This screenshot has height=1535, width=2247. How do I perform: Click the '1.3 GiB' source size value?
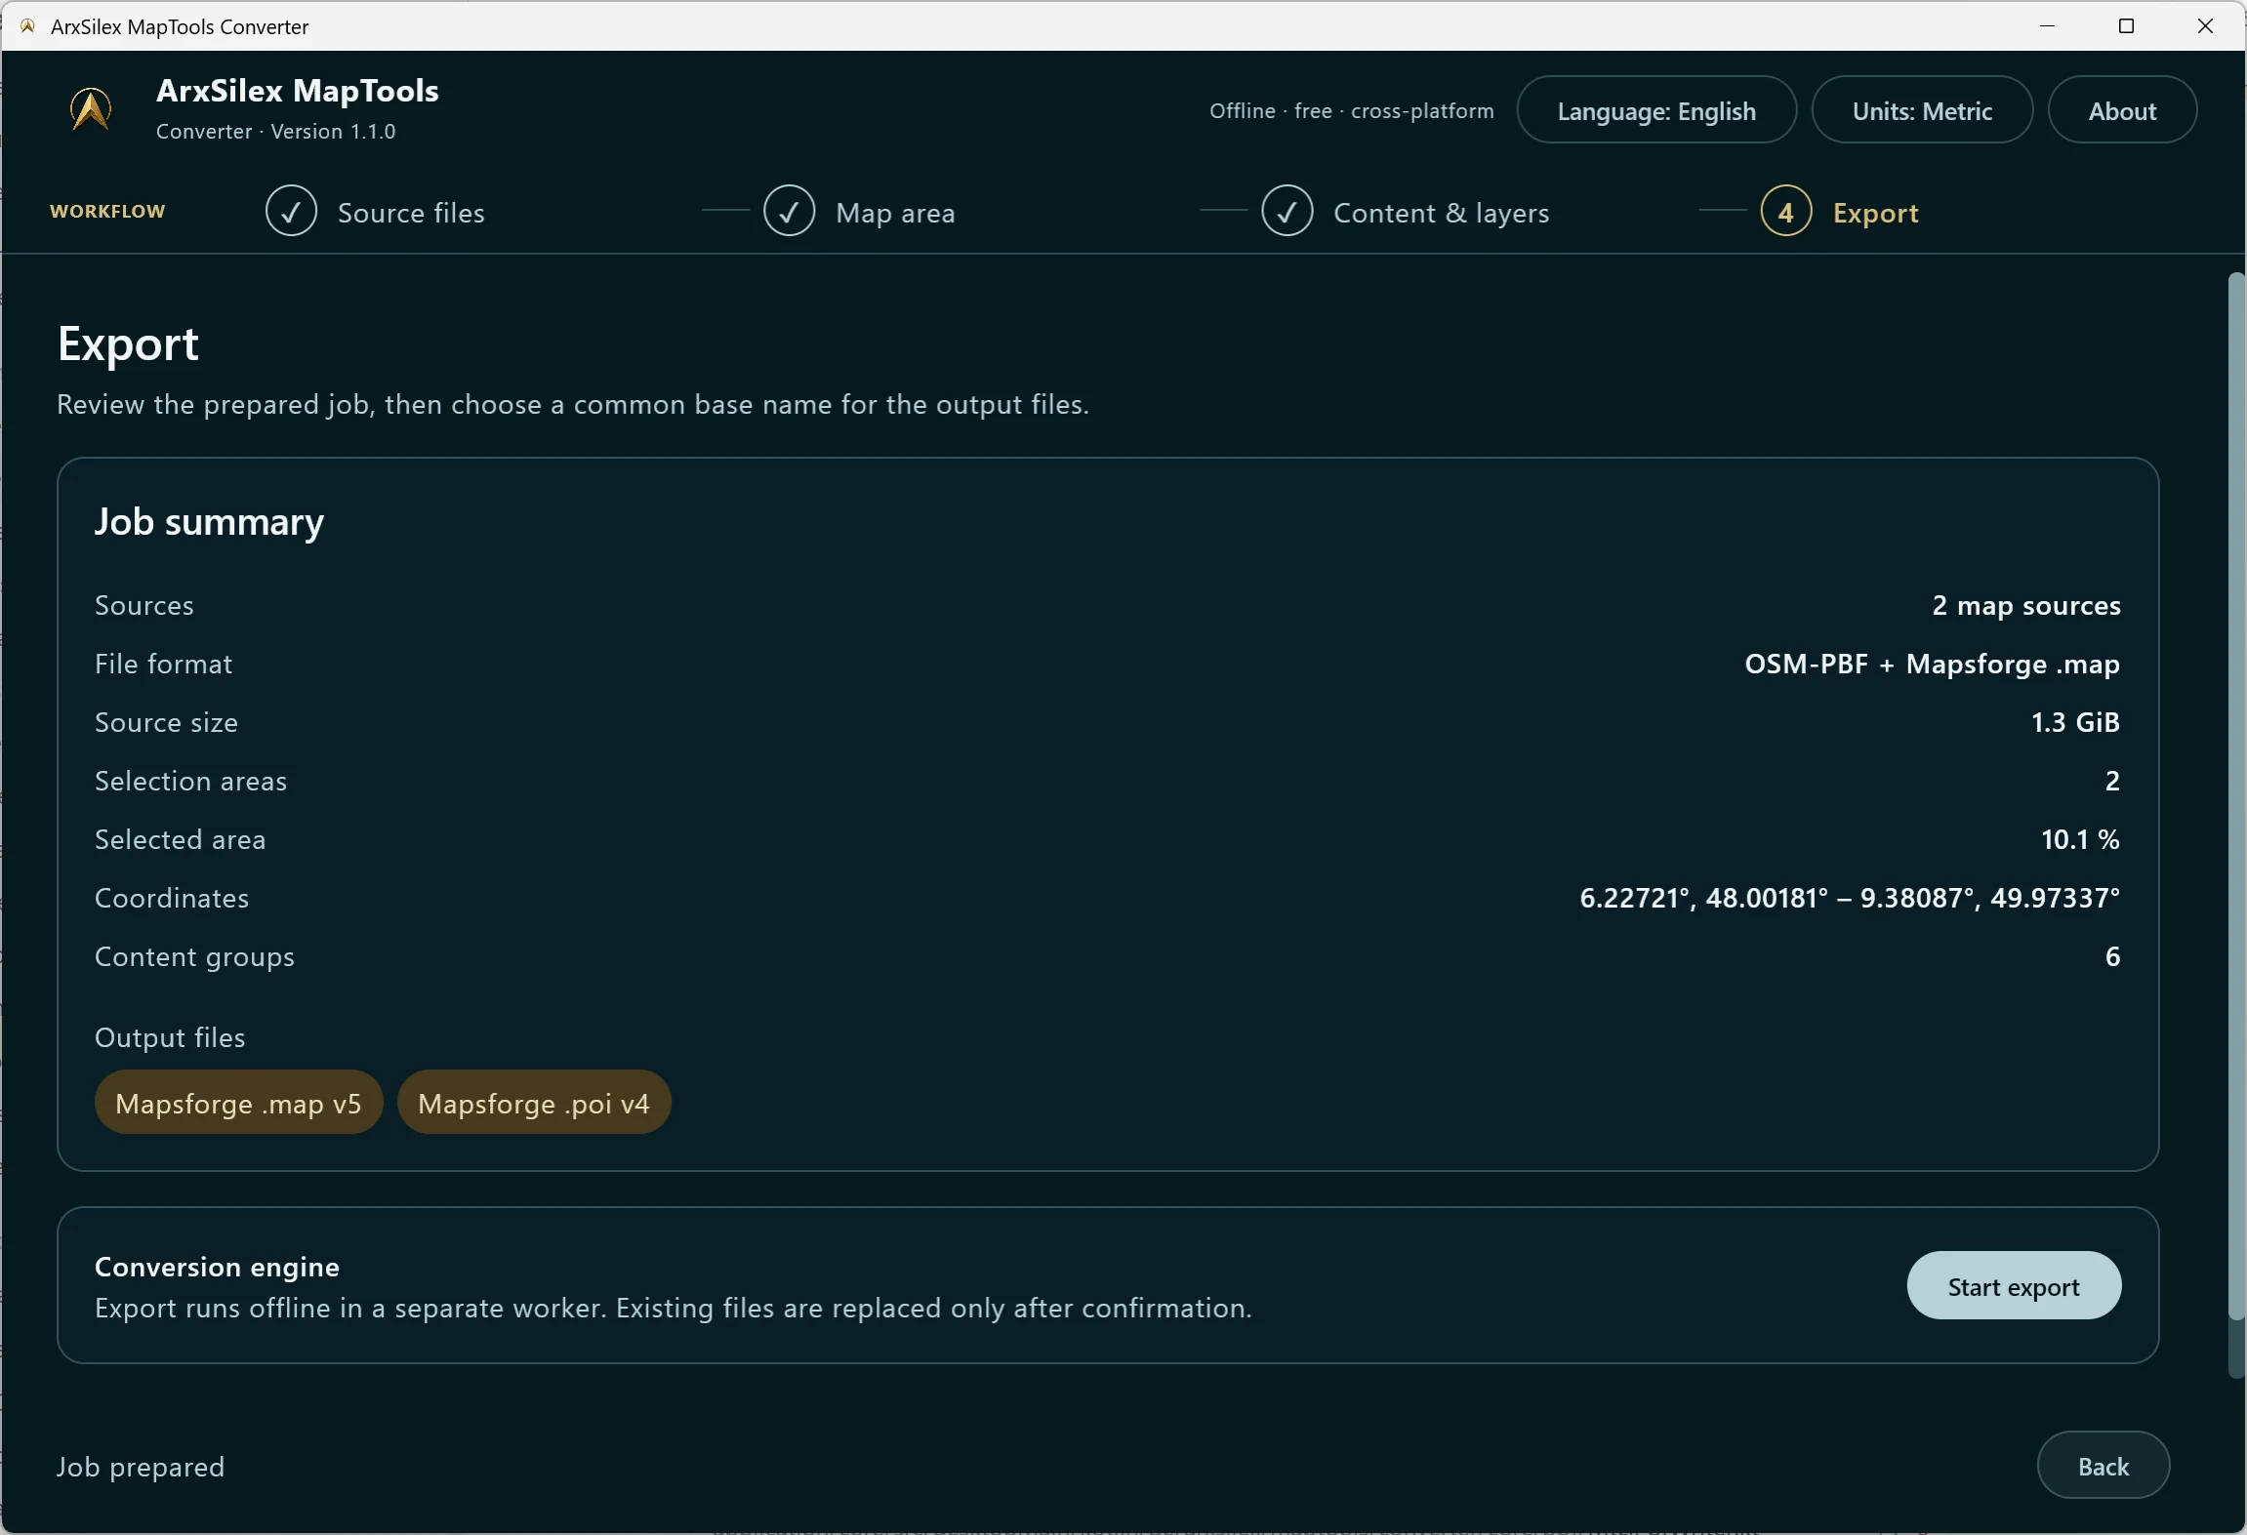pyautogui.click(x=2075, y=722)
